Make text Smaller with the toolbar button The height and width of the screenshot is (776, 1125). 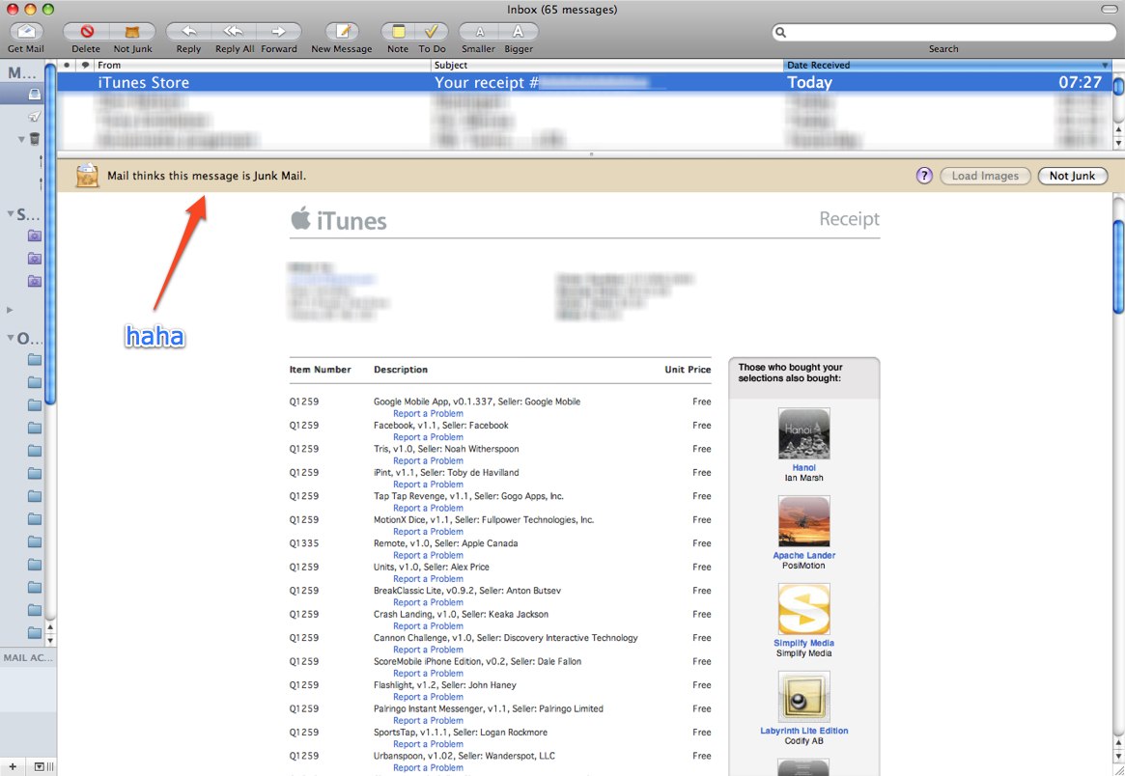[479, 32]
